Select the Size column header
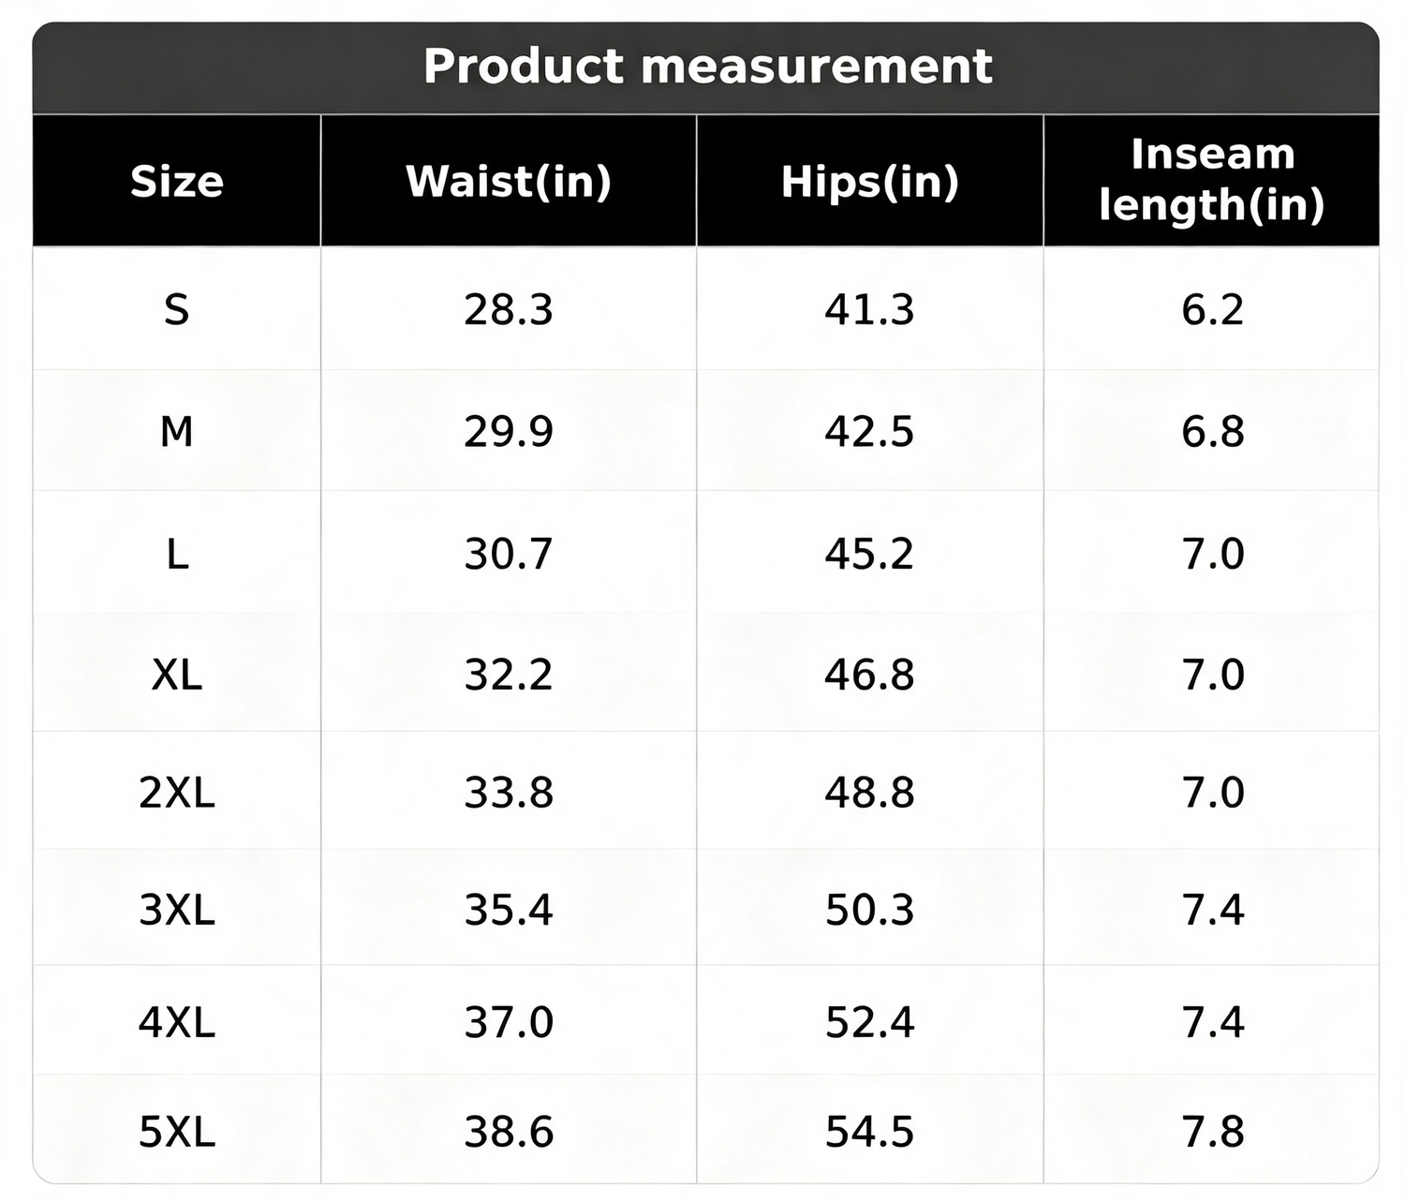This screenshot has height=1202, width=1405. click(x=177, y=181)
